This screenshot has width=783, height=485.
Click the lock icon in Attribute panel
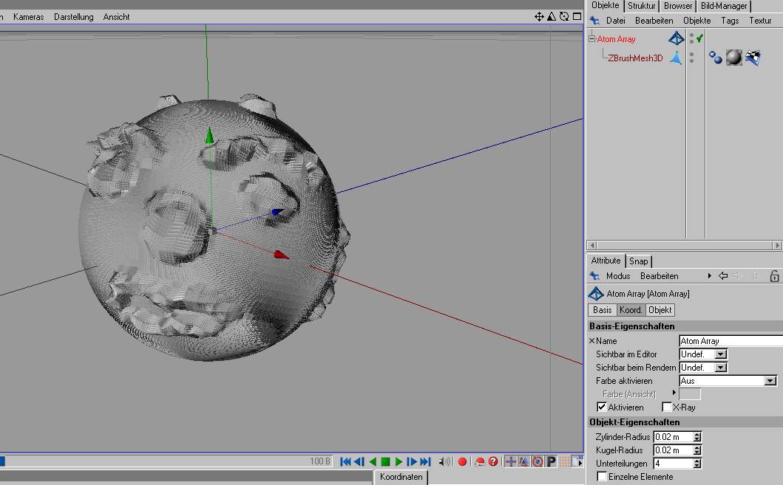[x=774, y=276]
